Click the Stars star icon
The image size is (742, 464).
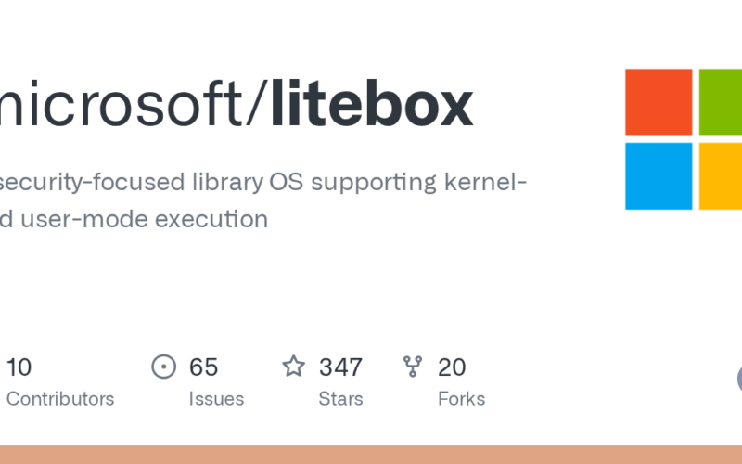(294, 367)
